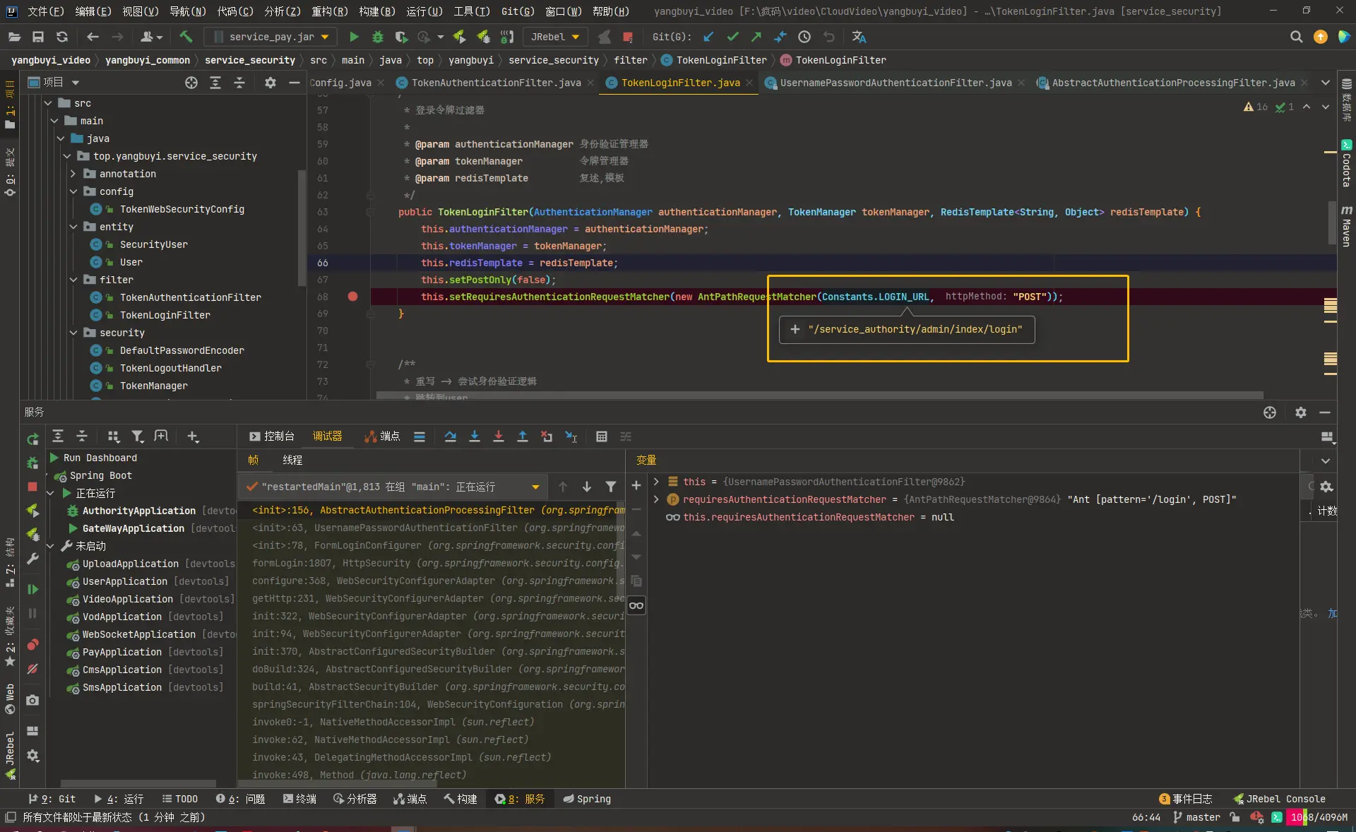Open the 代码(C) menu
The height and width of the screenshot is (832, 1356).
pyautogui.click(x=235, y=11)
